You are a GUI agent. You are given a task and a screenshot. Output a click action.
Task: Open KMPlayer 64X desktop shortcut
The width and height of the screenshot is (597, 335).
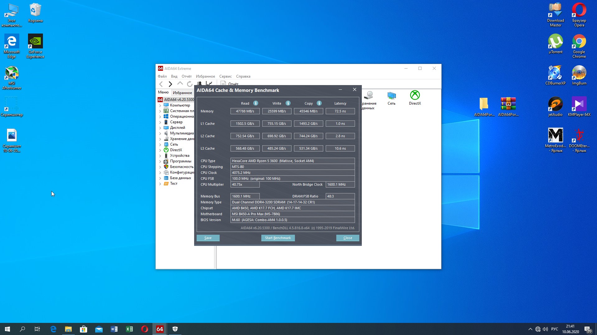pos(579,107)
